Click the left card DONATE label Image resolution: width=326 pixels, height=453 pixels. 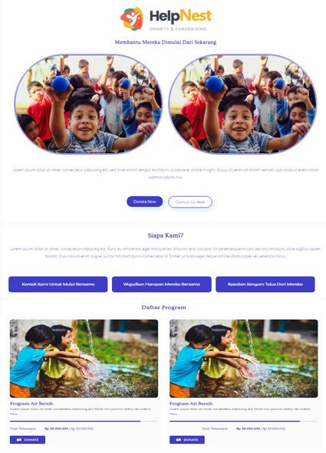pyautogui.click(x=31, y=440)
